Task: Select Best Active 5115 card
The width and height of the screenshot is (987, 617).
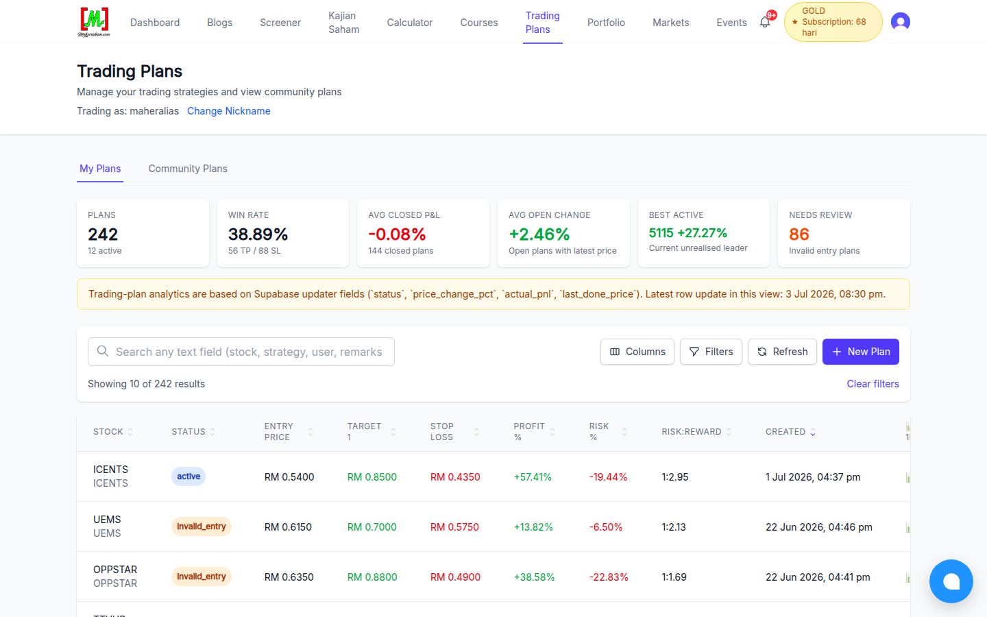Action: tap(704, 233)
